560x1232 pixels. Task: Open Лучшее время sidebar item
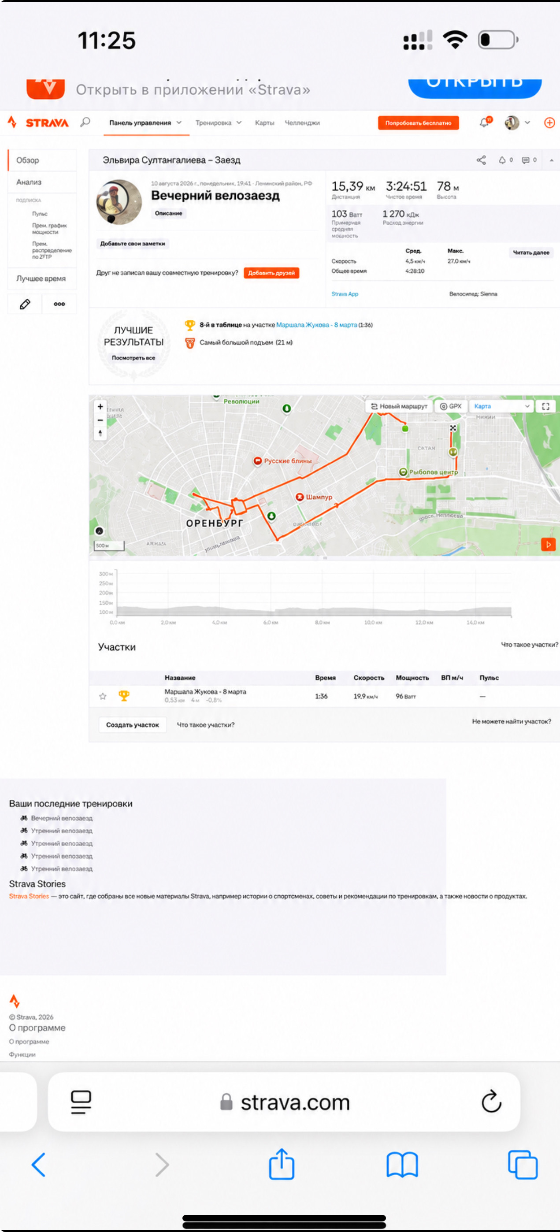tap(42, 278)
